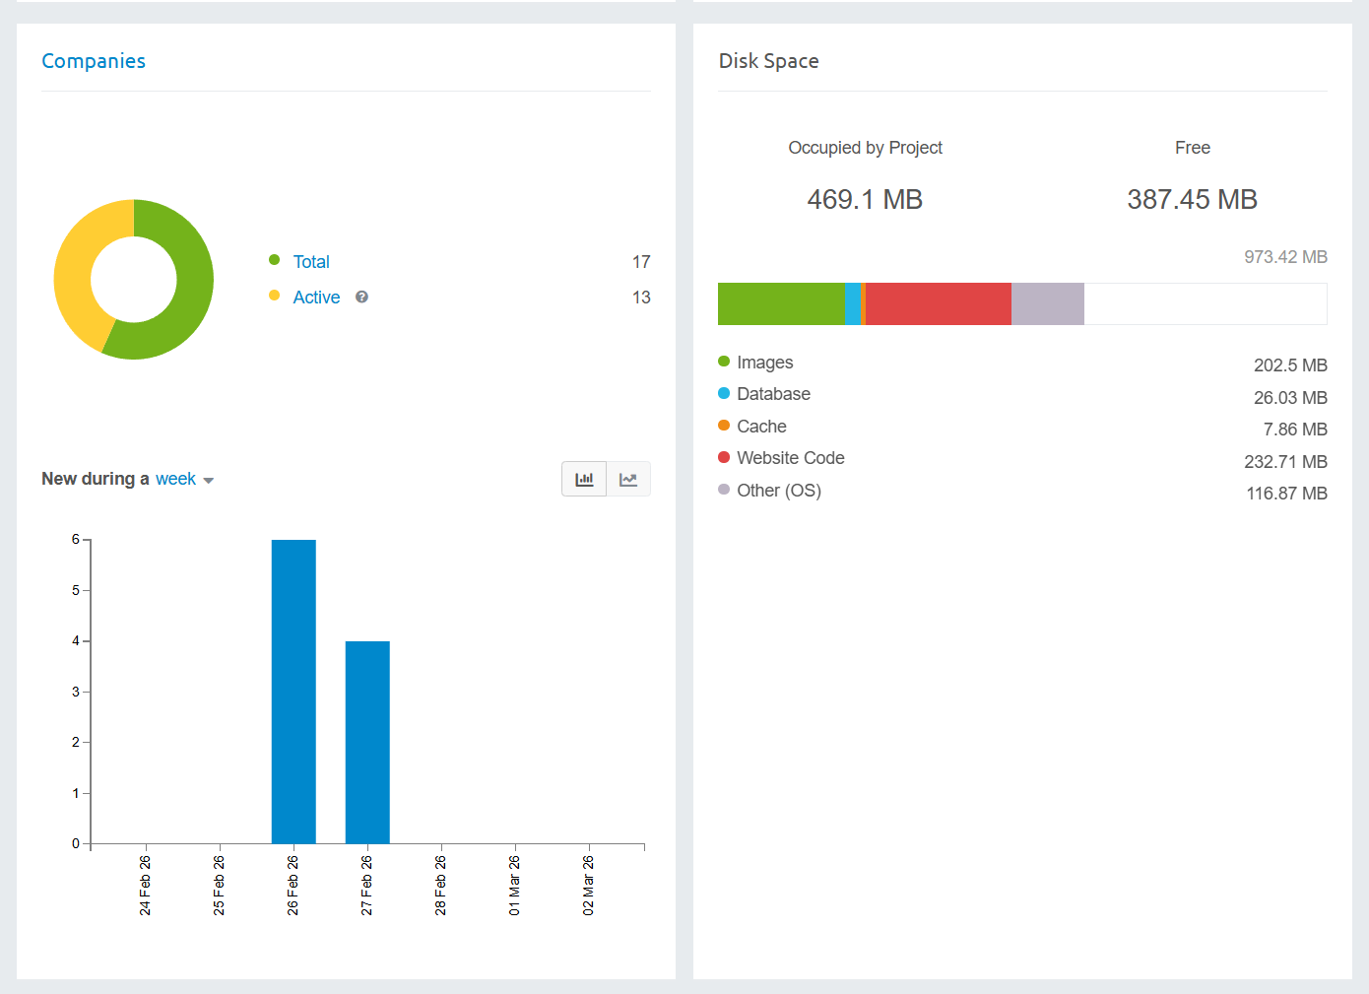The width and height of the screenshot is (1369, 994).
Task: Open the Total companies link
Action: 311,262
